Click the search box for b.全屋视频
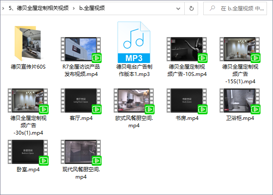This screenshot has height=195, width=273. 241,8
